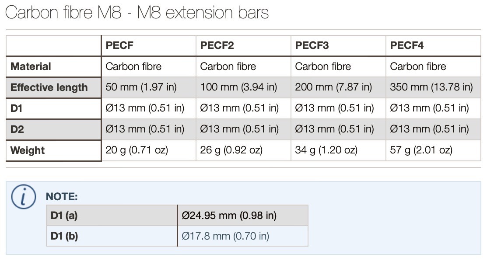Select the 100 mm (3.94 in) cell
This screenshot has height=261, width=487.
click(x=238, y=87)
